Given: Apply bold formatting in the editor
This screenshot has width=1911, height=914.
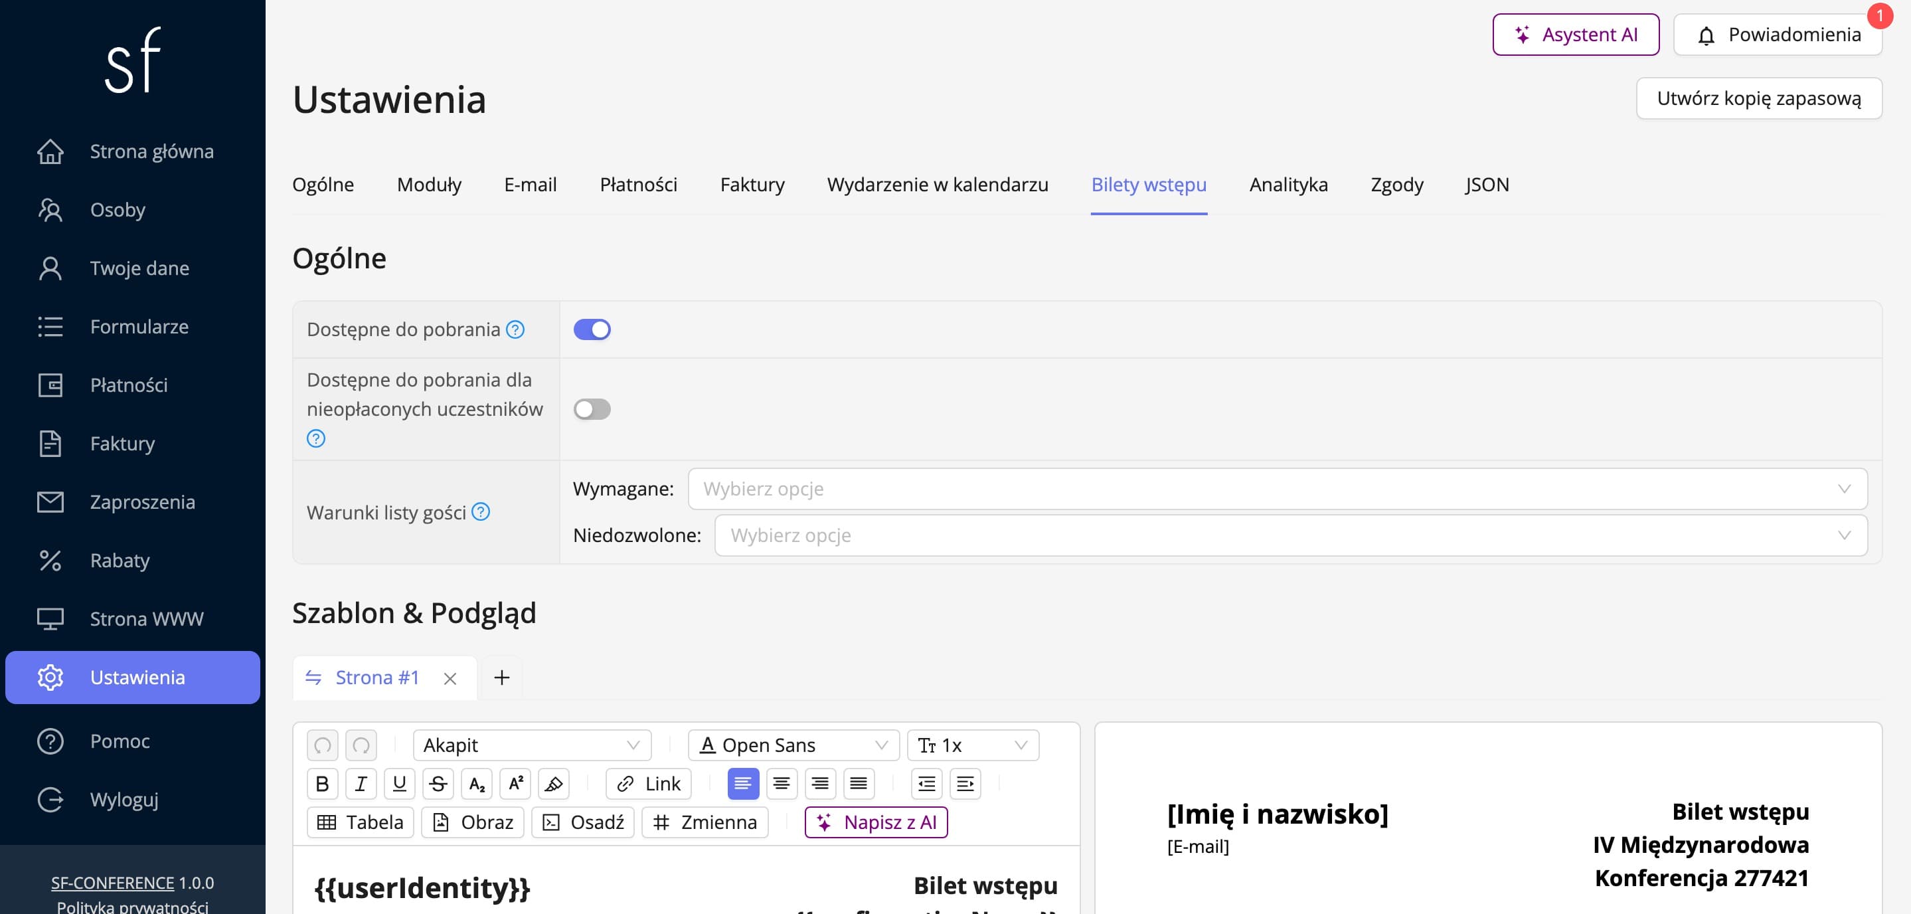Looking at the screenshot, I should pyautogui.click(x=322, y=783).
